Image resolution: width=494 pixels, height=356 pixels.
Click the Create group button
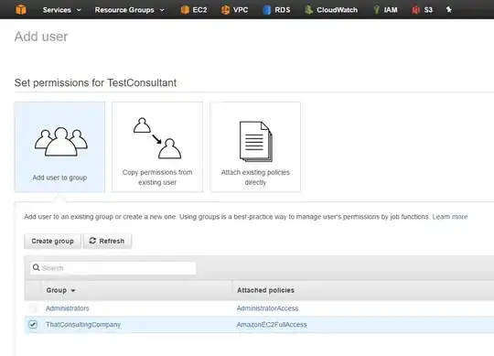point(53,241)
